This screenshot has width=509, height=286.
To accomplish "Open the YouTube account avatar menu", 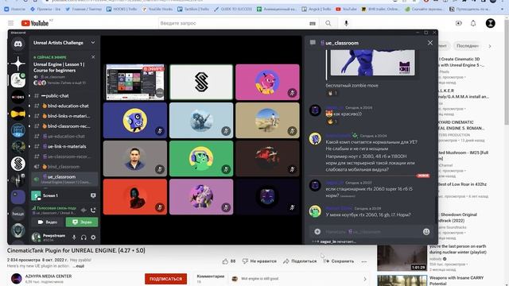I will [490, 23].
